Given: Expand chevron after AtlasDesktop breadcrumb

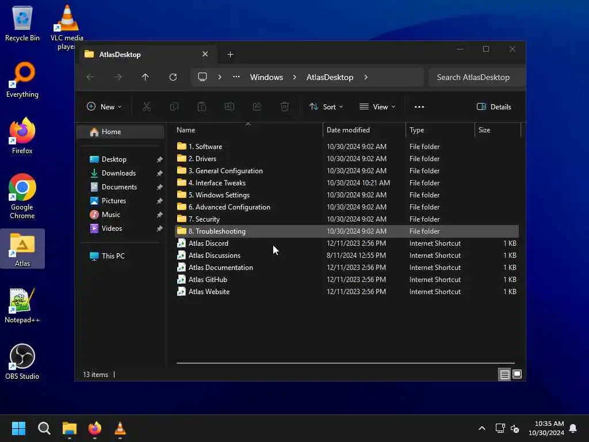Looking at the screenshot, I should point(366,77).
